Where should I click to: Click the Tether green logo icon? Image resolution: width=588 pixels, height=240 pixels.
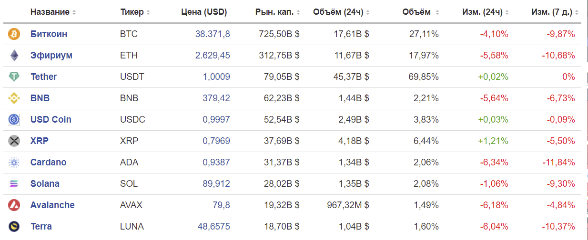(x=14, y=77)
